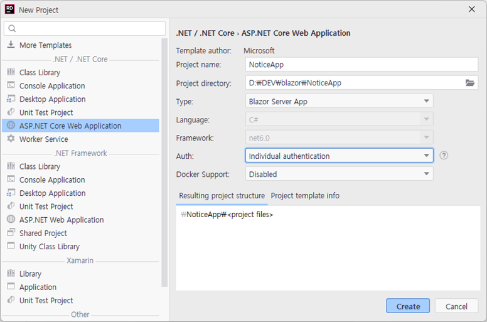This screenshot has height=322, width=487.
Task: Select ASP.NET Core Web Application label
Action: pos(70,126)
